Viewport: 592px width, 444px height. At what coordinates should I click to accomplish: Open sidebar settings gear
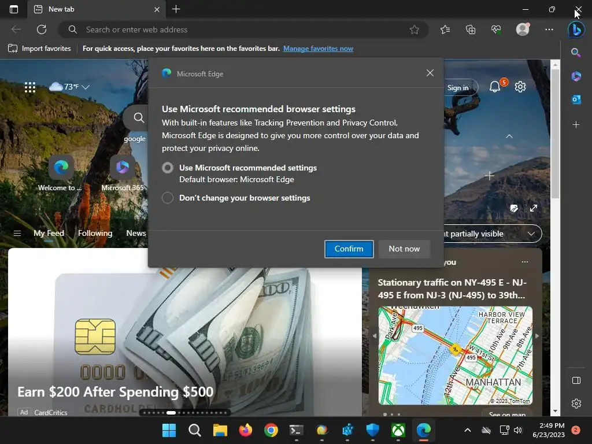(576, 403)
